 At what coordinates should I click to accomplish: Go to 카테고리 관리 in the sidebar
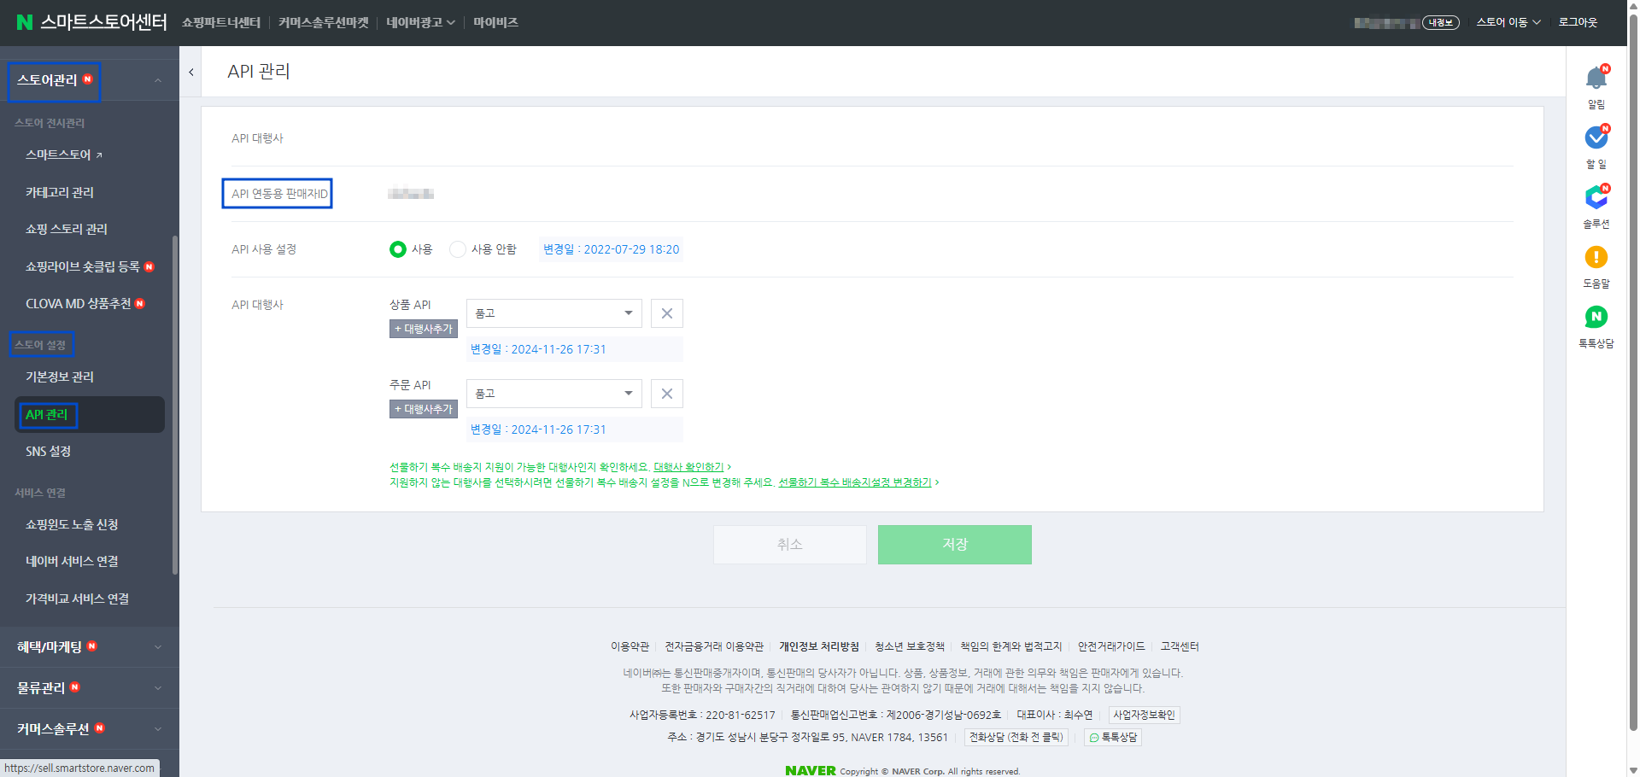click(x=60, y=193)
